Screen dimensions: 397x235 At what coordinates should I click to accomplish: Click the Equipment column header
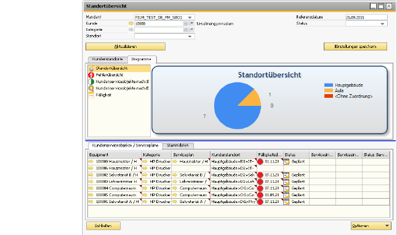pyautogui.click(x=115, y=154)
